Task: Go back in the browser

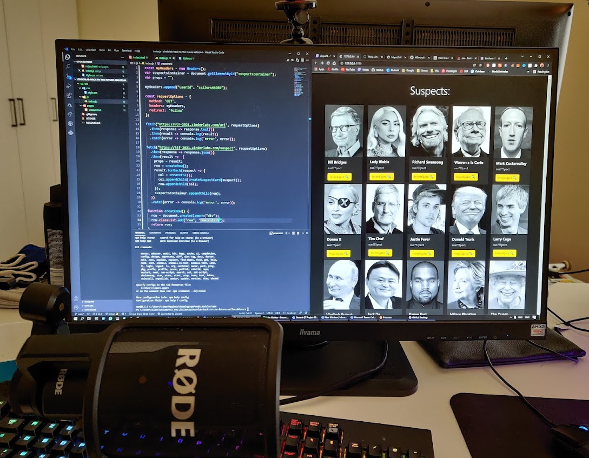Action: click(316, 63)
